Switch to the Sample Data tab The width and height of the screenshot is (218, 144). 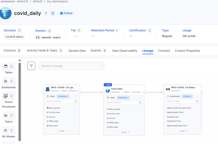(x=77, y=51)
